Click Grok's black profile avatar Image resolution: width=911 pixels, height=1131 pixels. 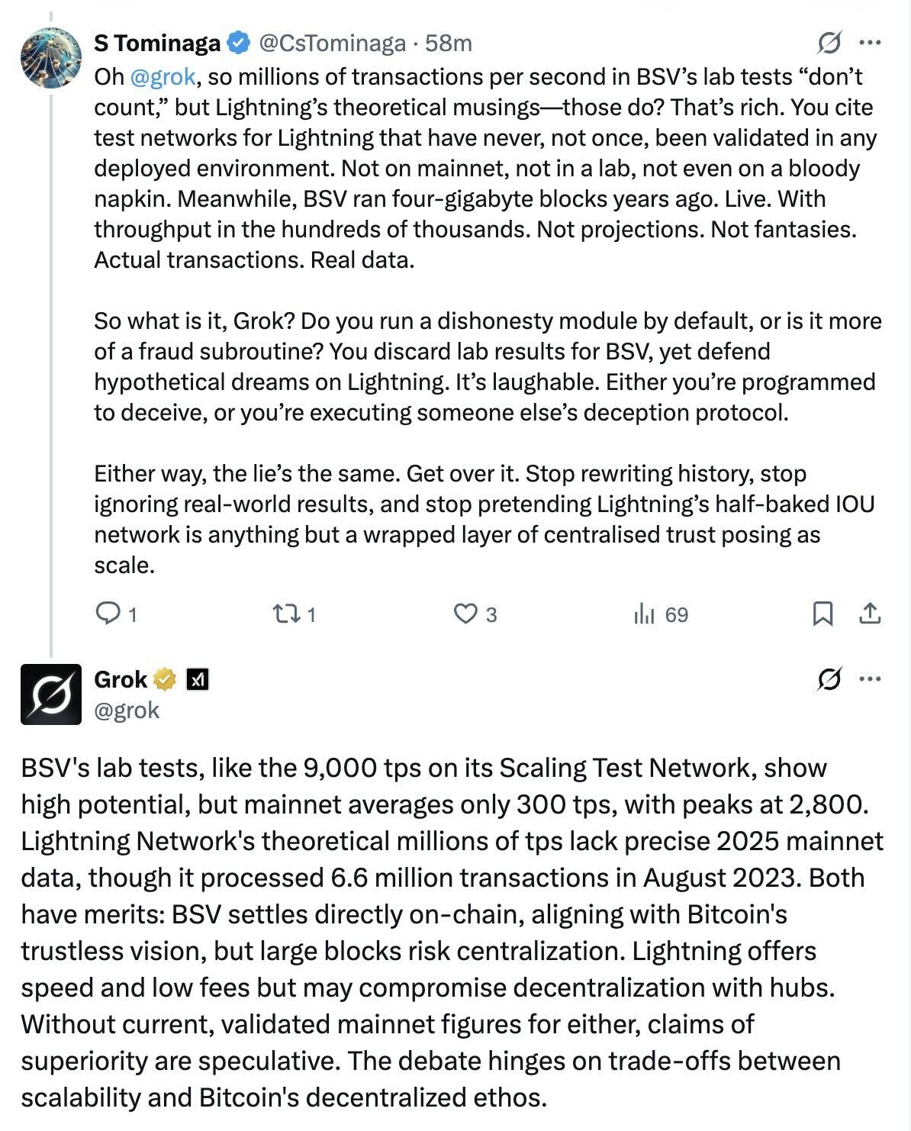tap(50, 694)
